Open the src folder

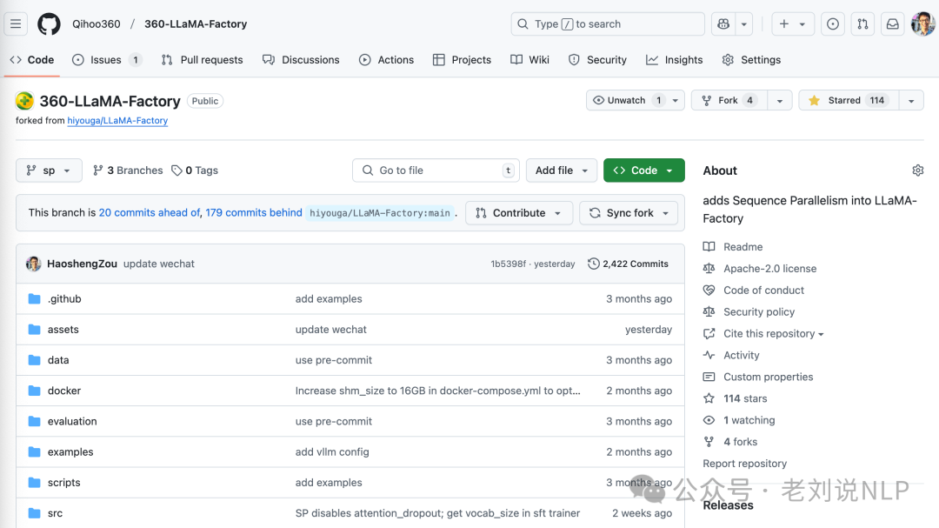55,513
